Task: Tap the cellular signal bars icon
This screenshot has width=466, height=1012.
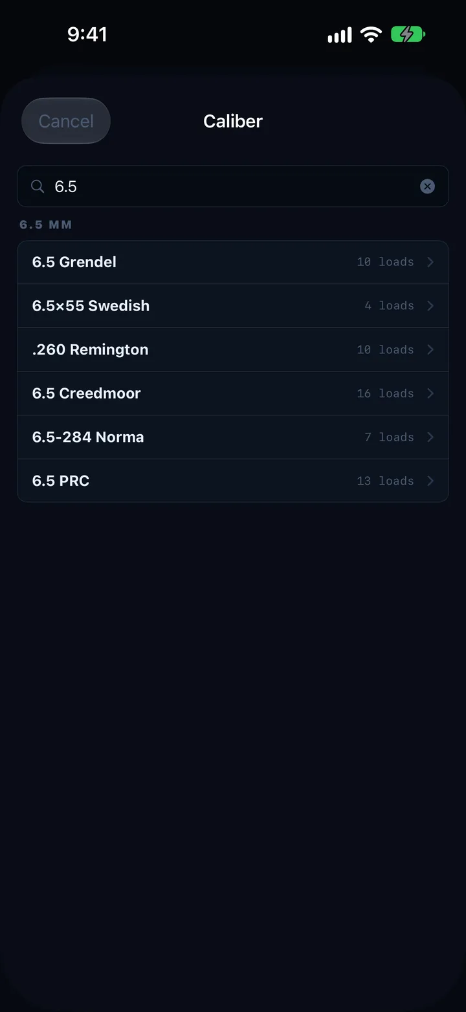Action: pos(340,34)
